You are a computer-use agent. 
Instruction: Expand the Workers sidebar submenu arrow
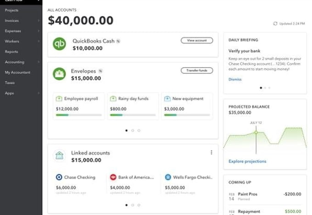click(39, 41)
